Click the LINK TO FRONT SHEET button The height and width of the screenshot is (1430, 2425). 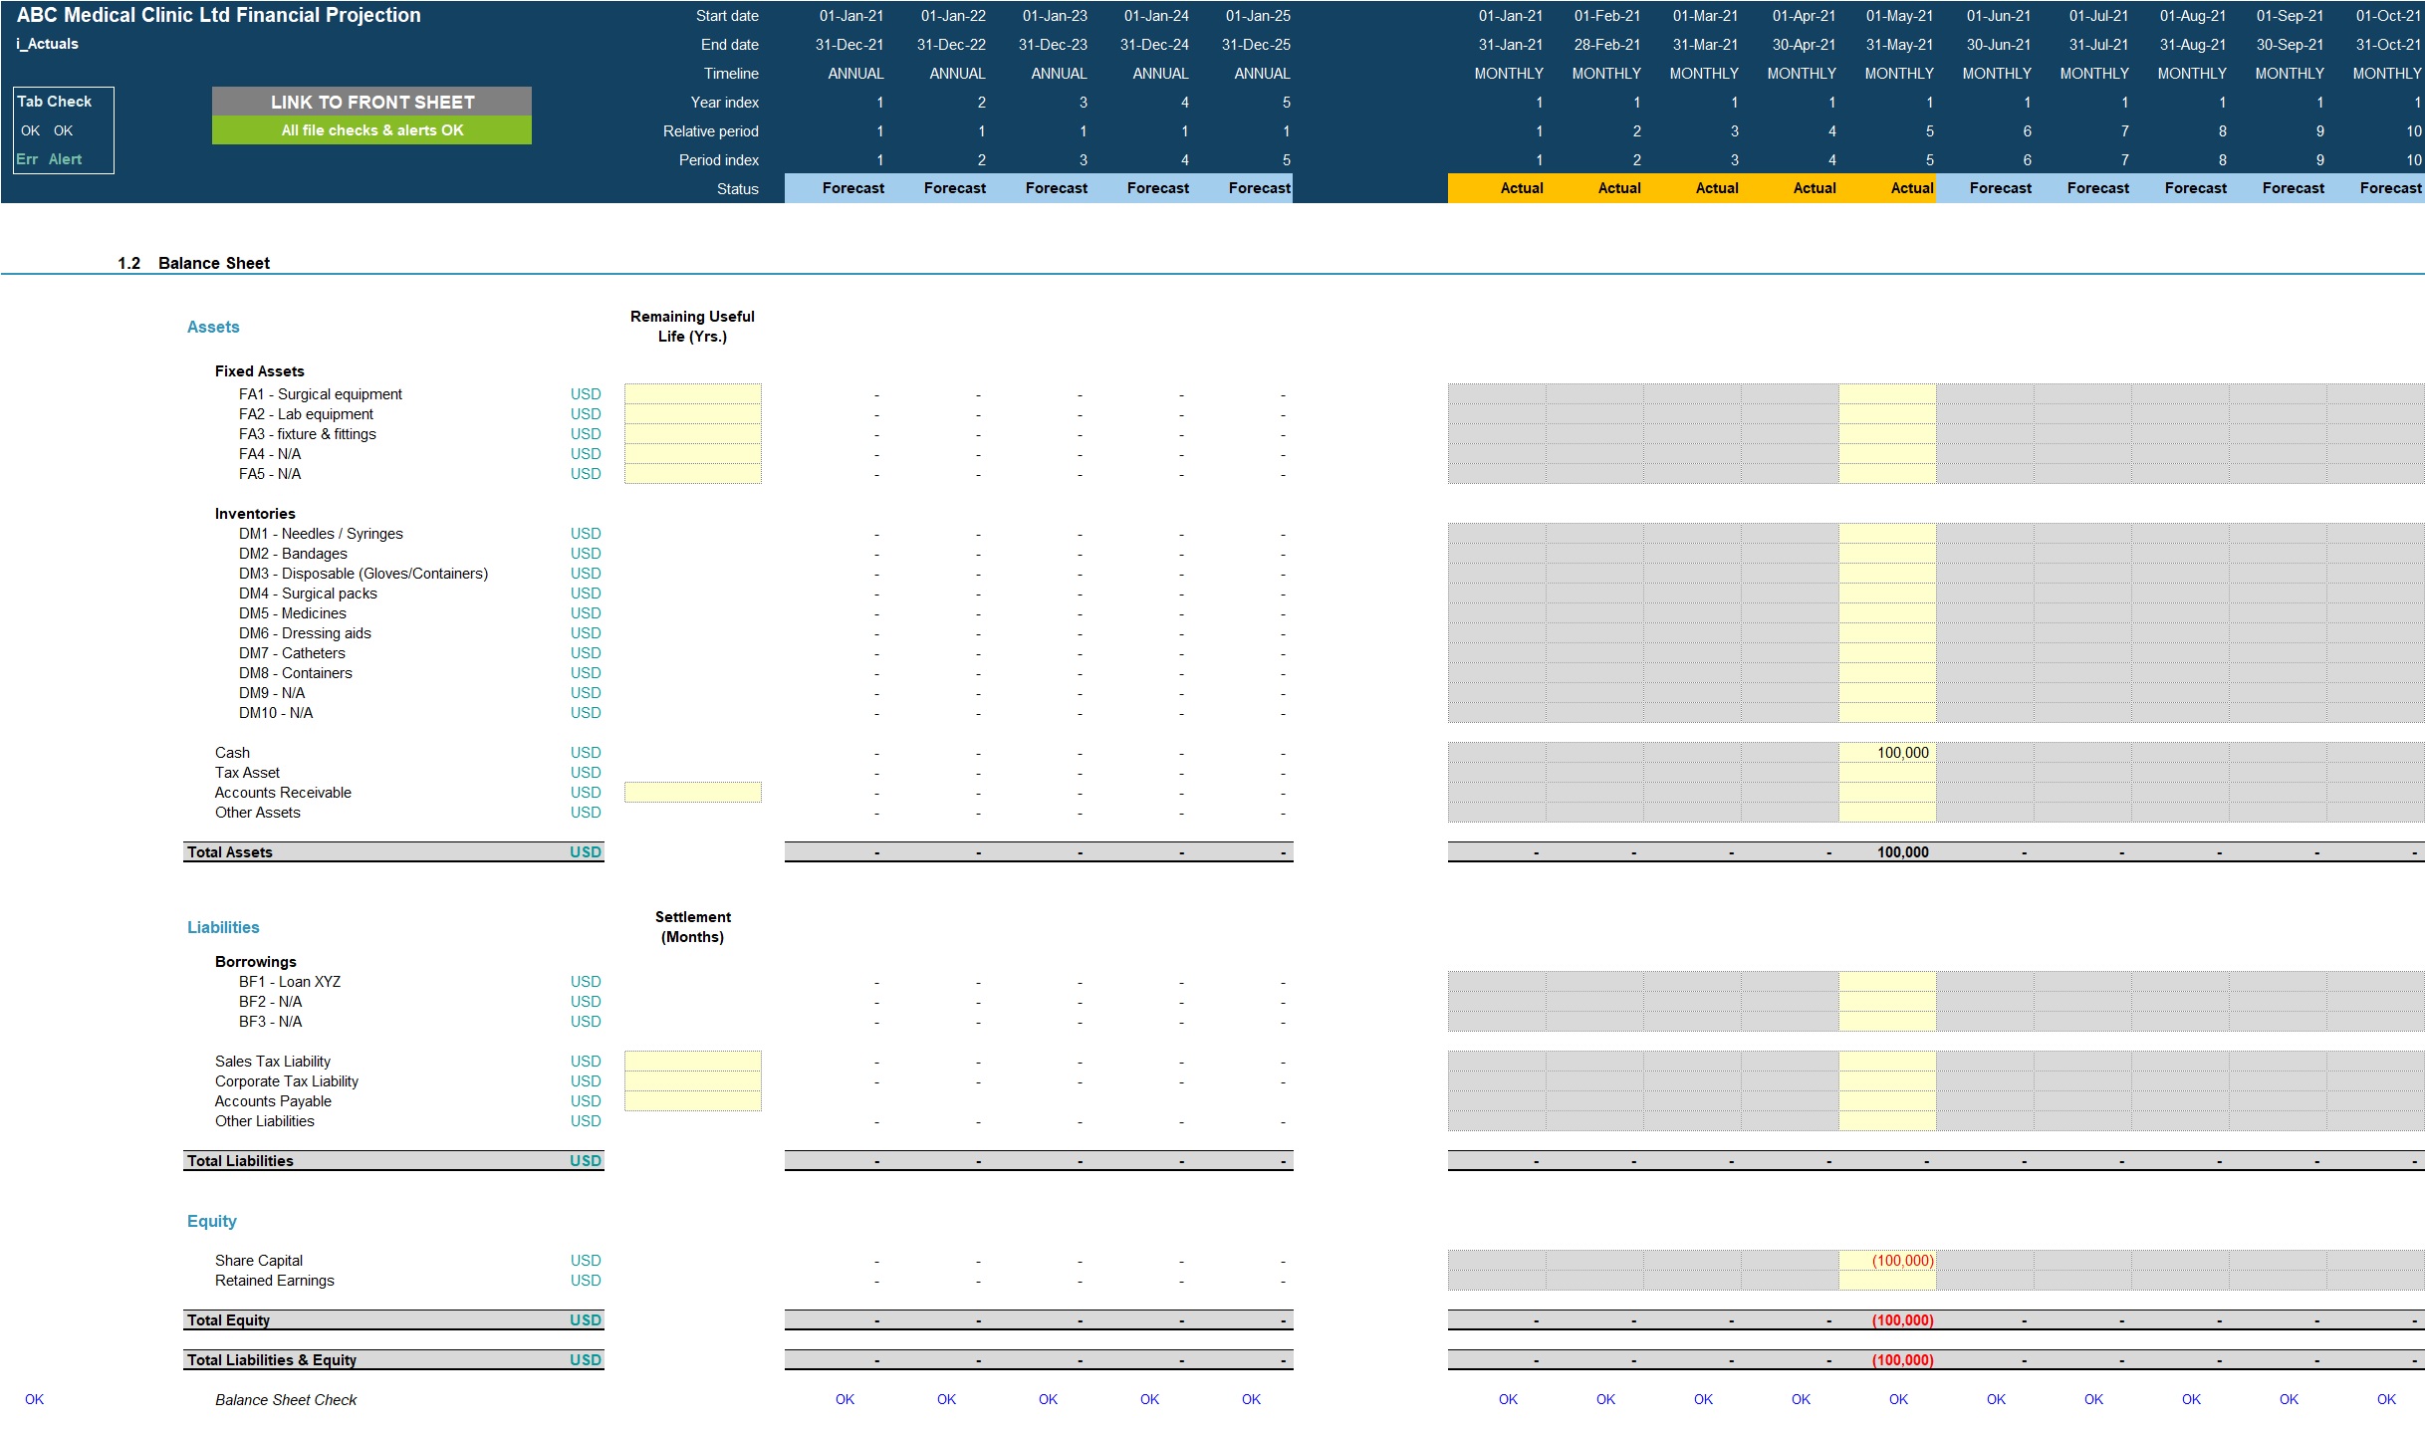pyautogui.click(x=371, y=102)
